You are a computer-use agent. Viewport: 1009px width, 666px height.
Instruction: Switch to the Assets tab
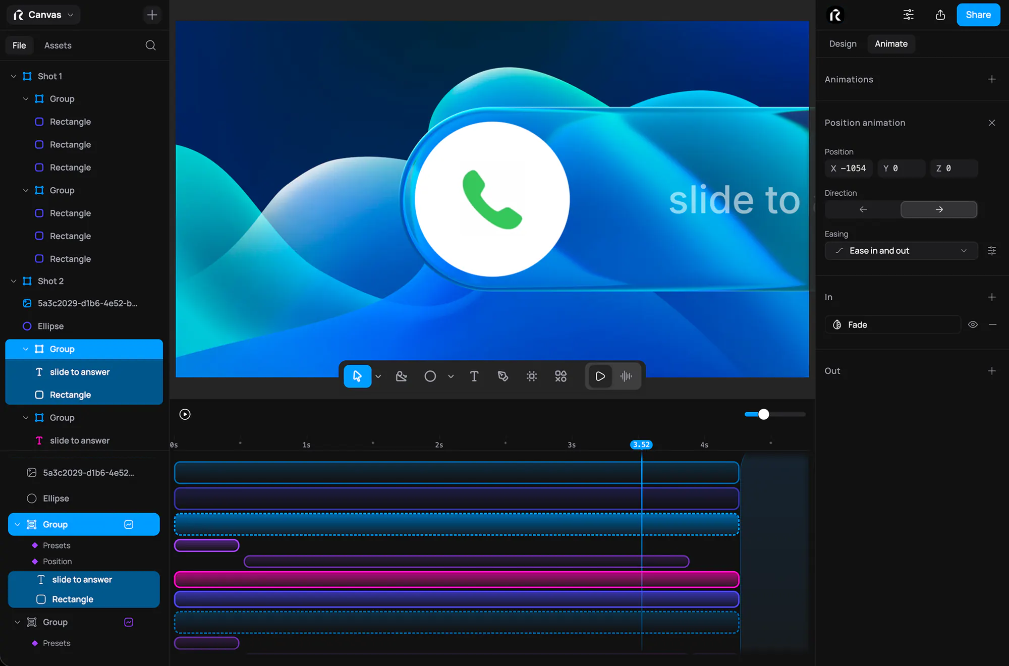(58, 45)
